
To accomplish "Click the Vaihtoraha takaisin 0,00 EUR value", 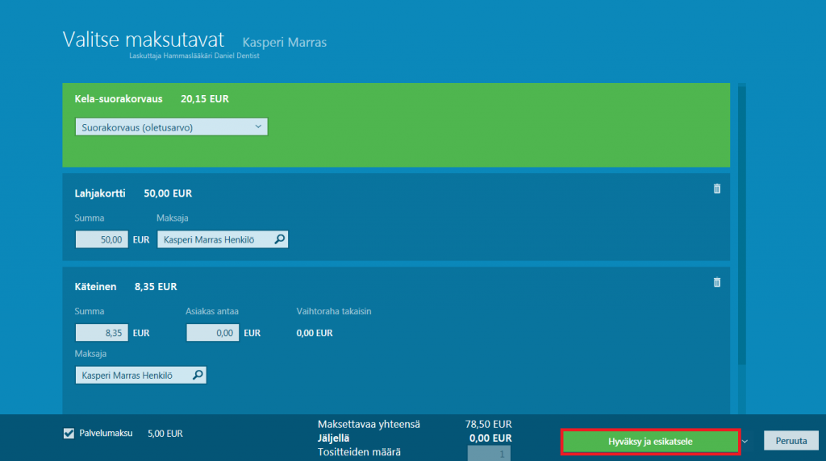I will (315, 333).
